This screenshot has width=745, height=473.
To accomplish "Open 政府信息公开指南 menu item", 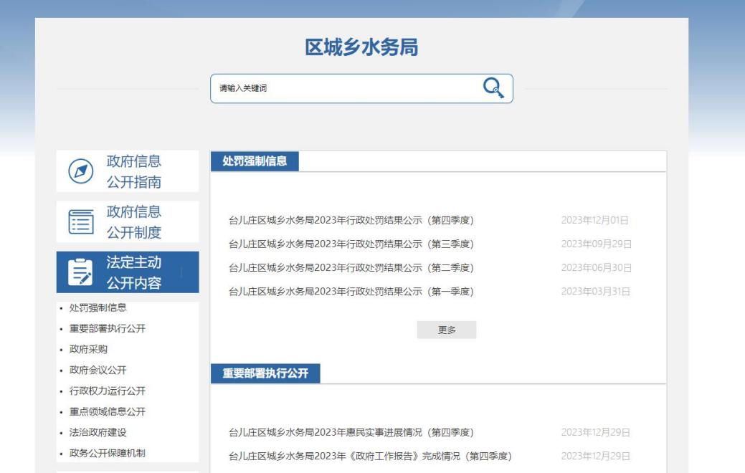I will [x=128, y=171].
